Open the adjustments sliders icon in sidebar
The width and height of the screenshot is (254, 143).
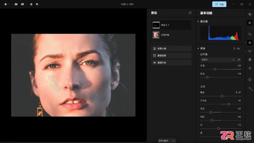click(250, 43)
